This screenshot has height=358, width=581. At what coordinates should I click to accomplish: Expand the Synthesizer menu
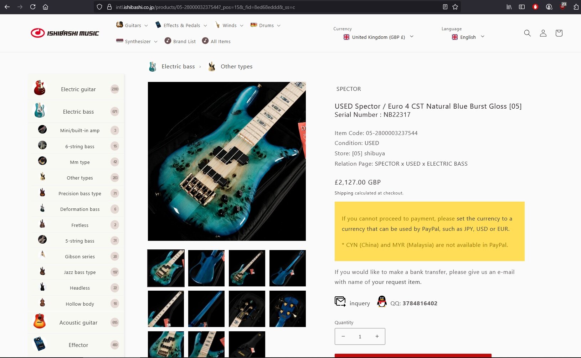coord(137,41)
